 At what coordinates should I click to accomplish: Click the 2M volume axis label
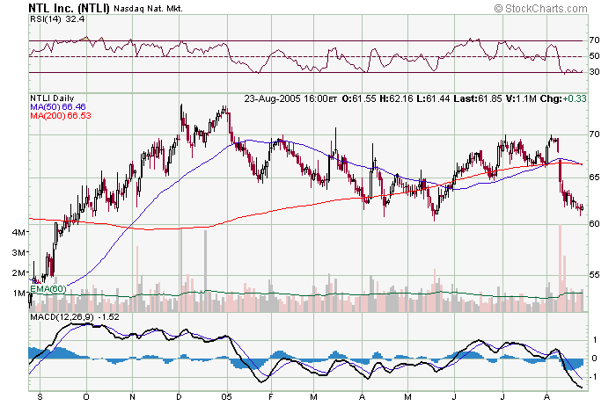click(18, 272)
